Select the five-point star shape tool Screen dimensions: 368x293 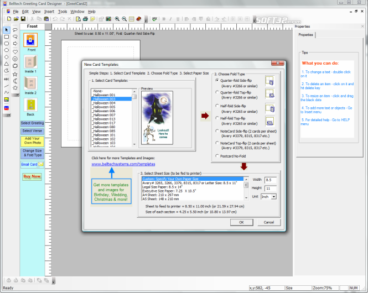point(15,74)
